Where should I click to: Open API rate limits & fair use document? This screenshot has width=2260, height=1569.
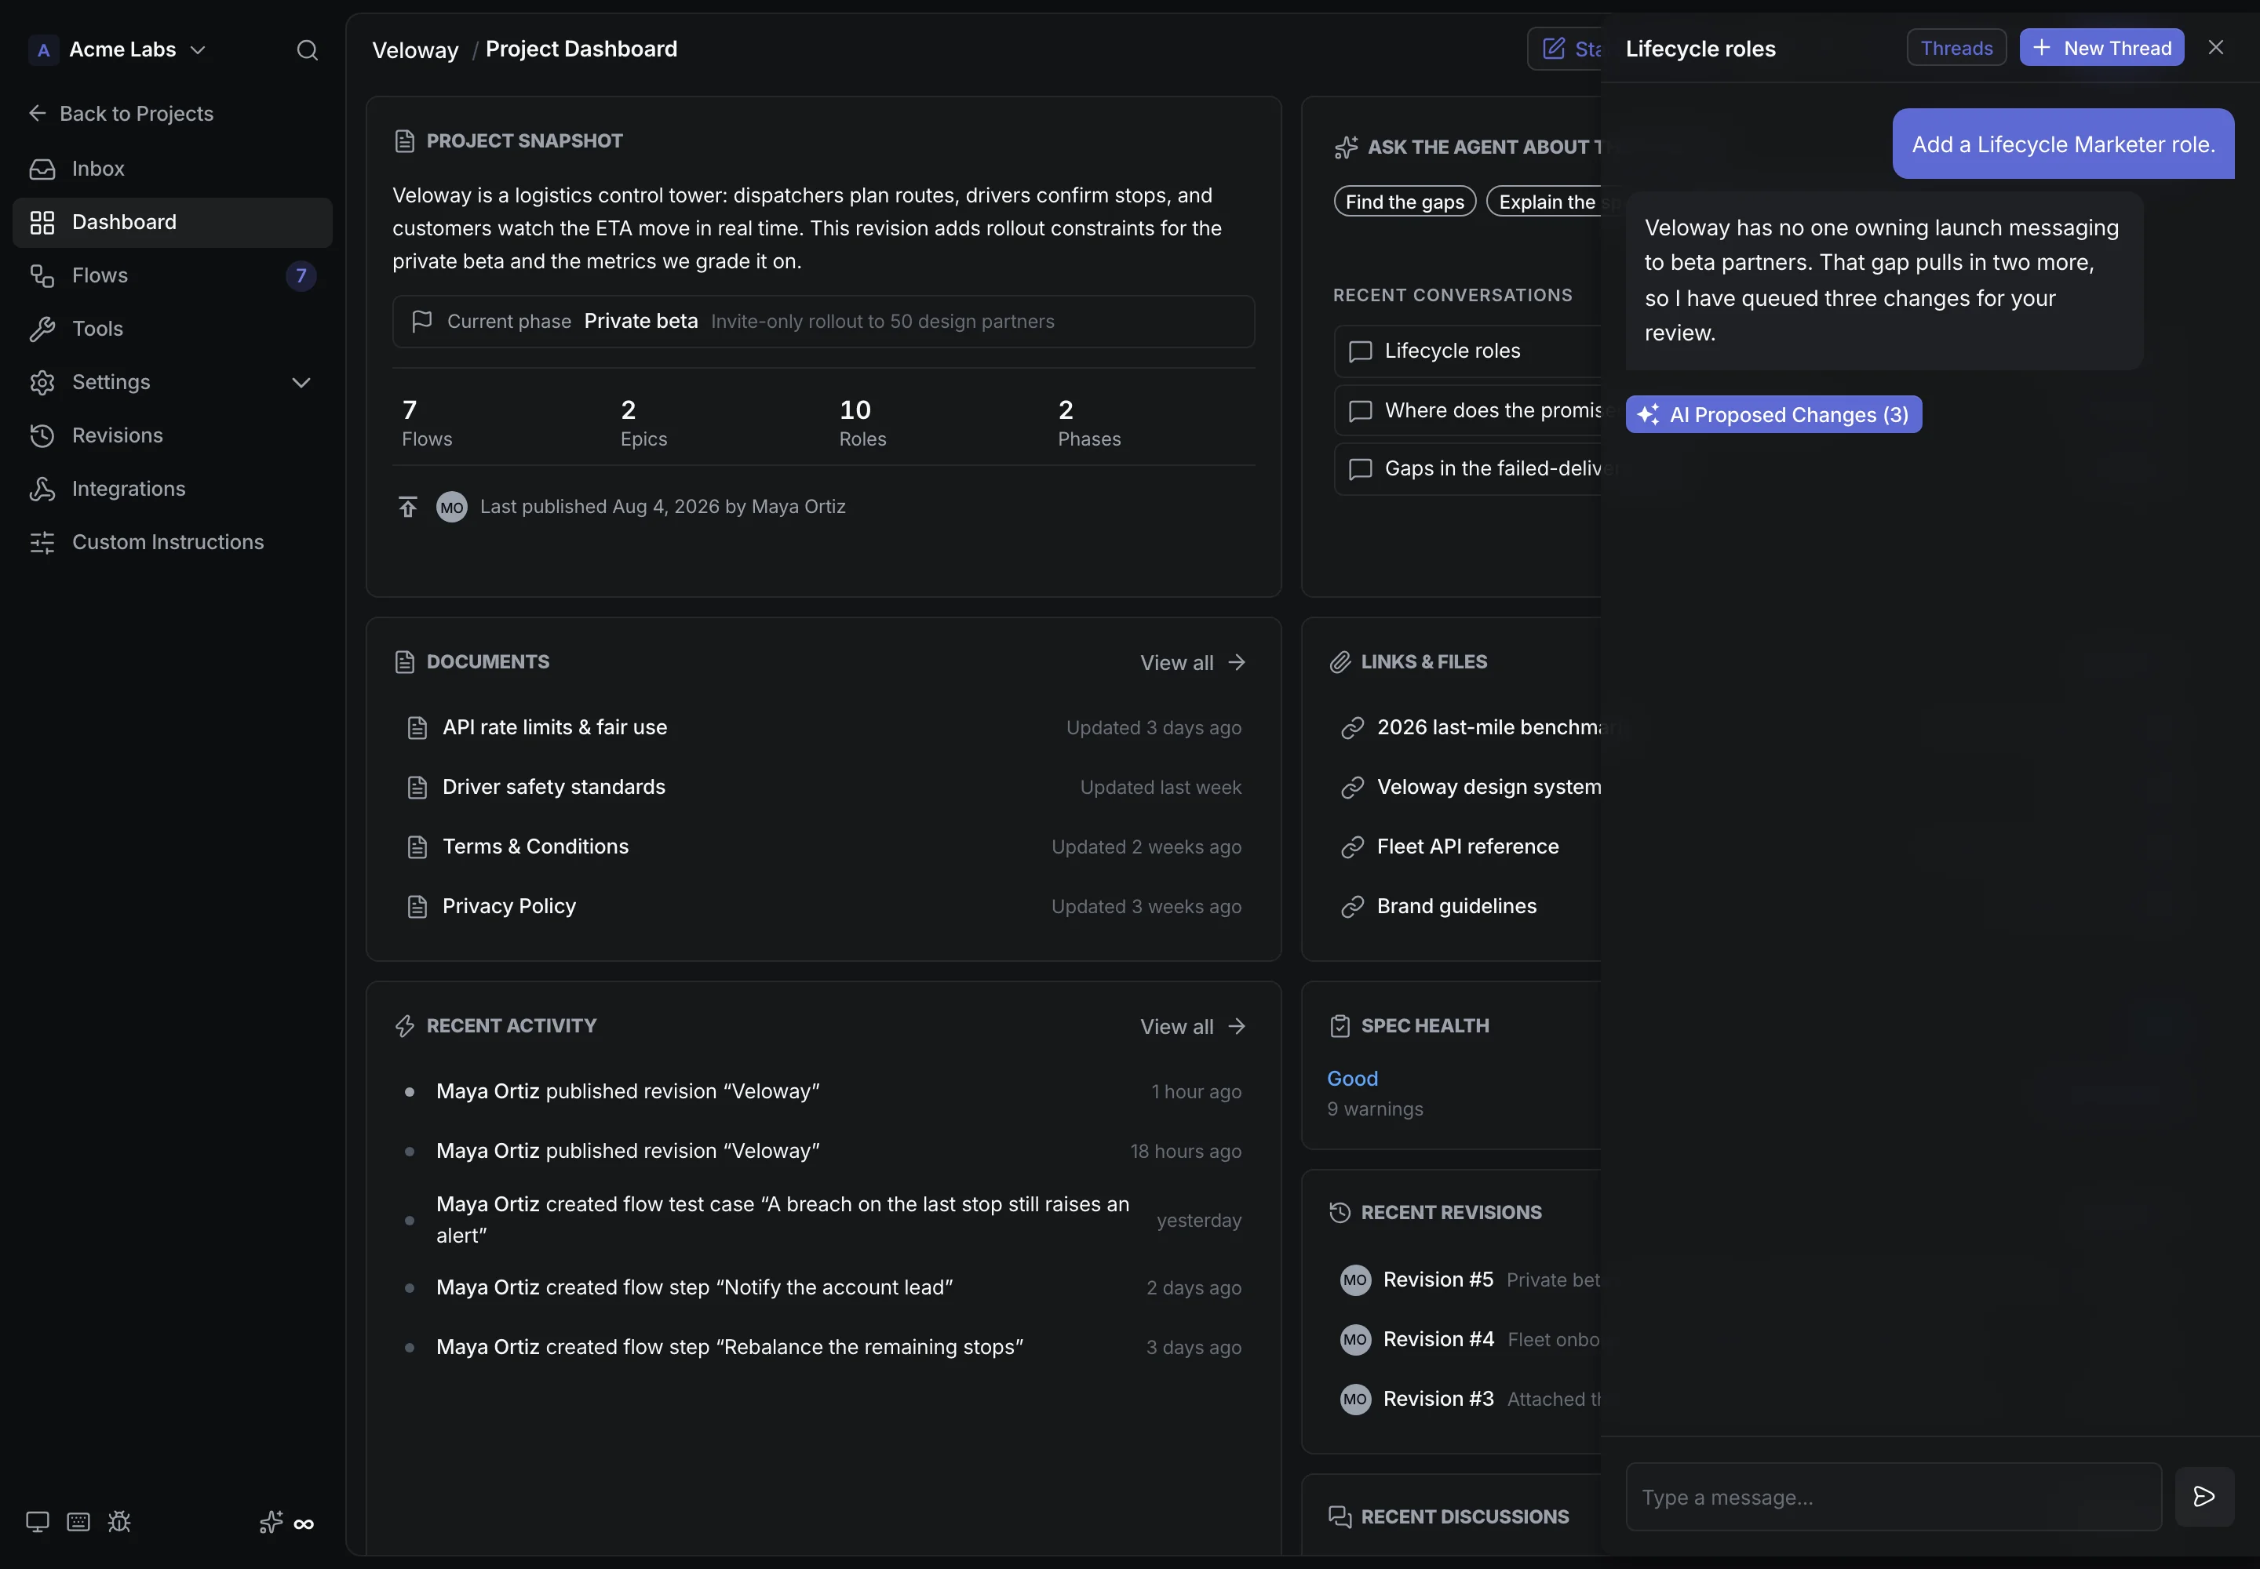coord(824,727)
